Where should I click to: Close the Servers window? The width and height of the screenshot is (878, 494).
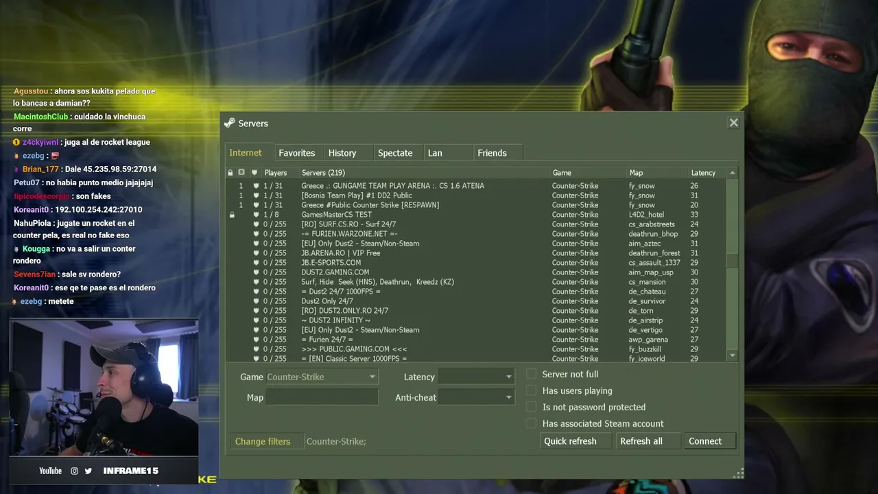pyautogui.click(x=734, y=123)
